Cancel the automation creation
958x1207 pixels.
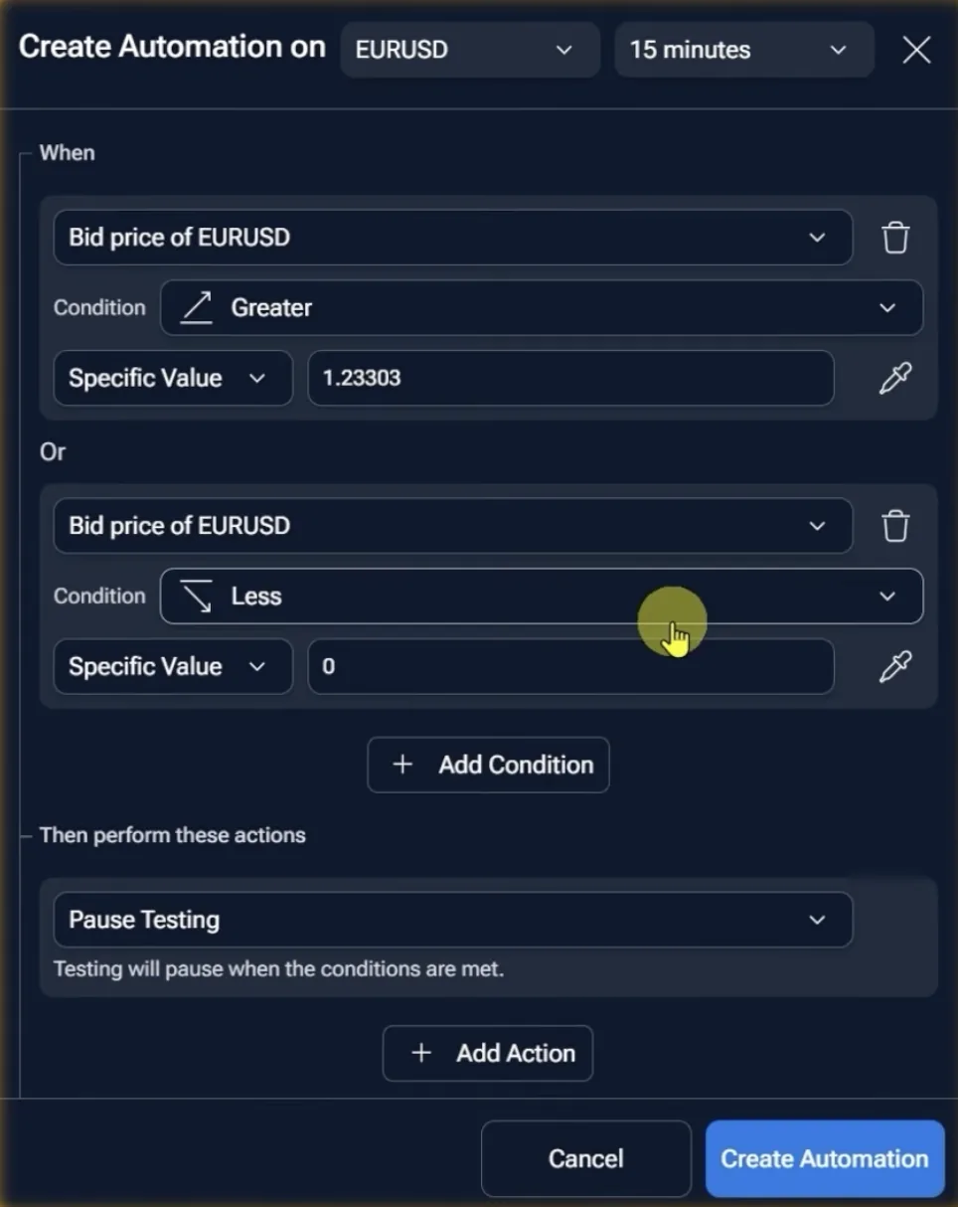pos(586,1158)
